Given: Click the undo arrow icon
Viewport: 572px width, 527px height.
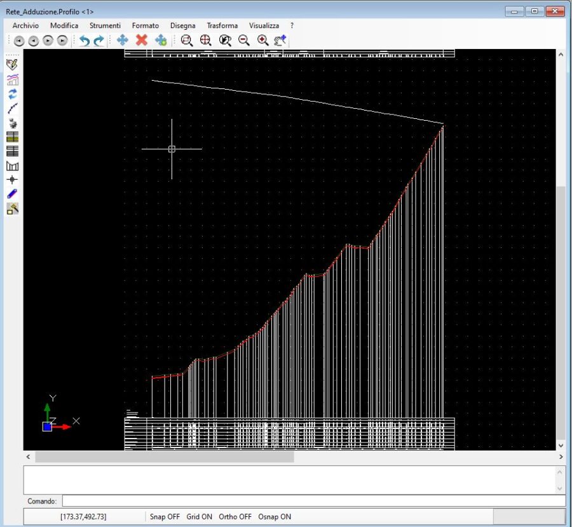Looking at the screenshot, I should 84,41.
